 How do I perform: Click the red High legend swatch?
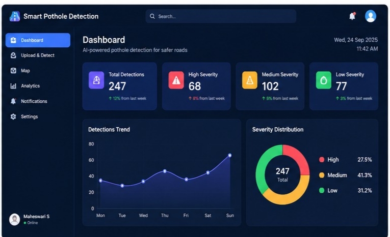[x=322, y=160]
